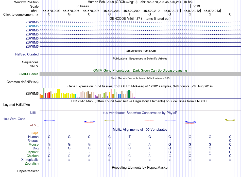Select the Zebrafish alignment row label
Viewport: 241px width, 177px height.
pos(32,164)
